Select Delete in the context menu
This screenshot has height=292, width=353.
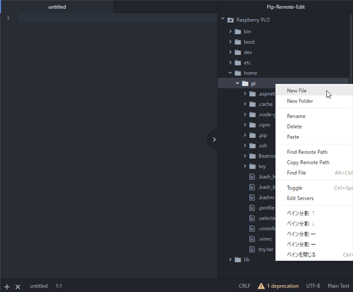coord(314,126)
